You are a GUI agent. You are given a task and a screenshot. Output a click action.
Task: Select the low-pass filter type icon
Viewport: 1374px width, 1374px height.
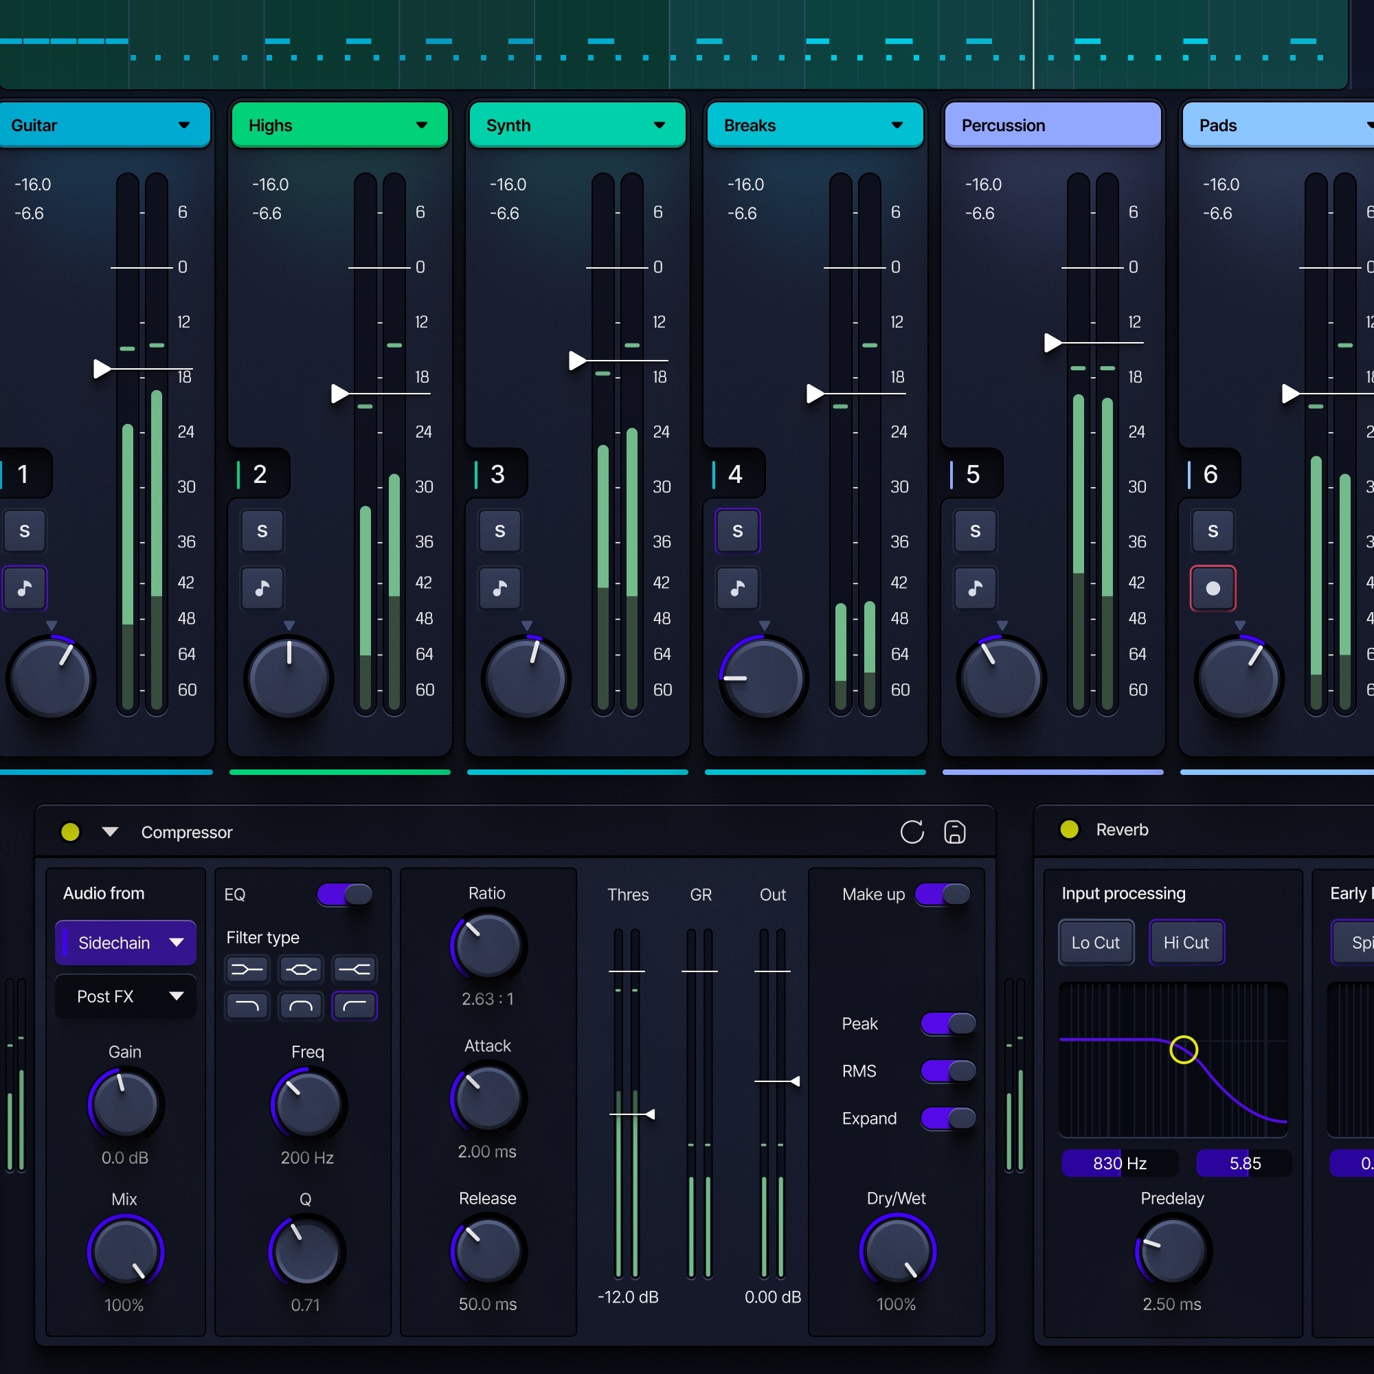click(x=247, y=1006)
